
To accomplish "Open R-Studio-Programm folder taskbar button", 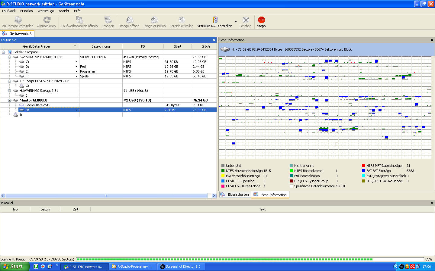I will pyautogui.click(x=133, y=266).
